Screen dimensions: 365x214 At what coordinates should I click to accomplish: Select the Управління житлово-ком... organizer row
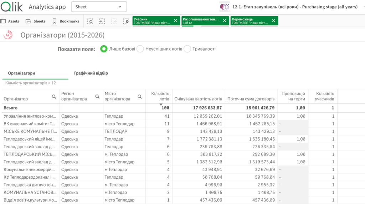(30, 116)
